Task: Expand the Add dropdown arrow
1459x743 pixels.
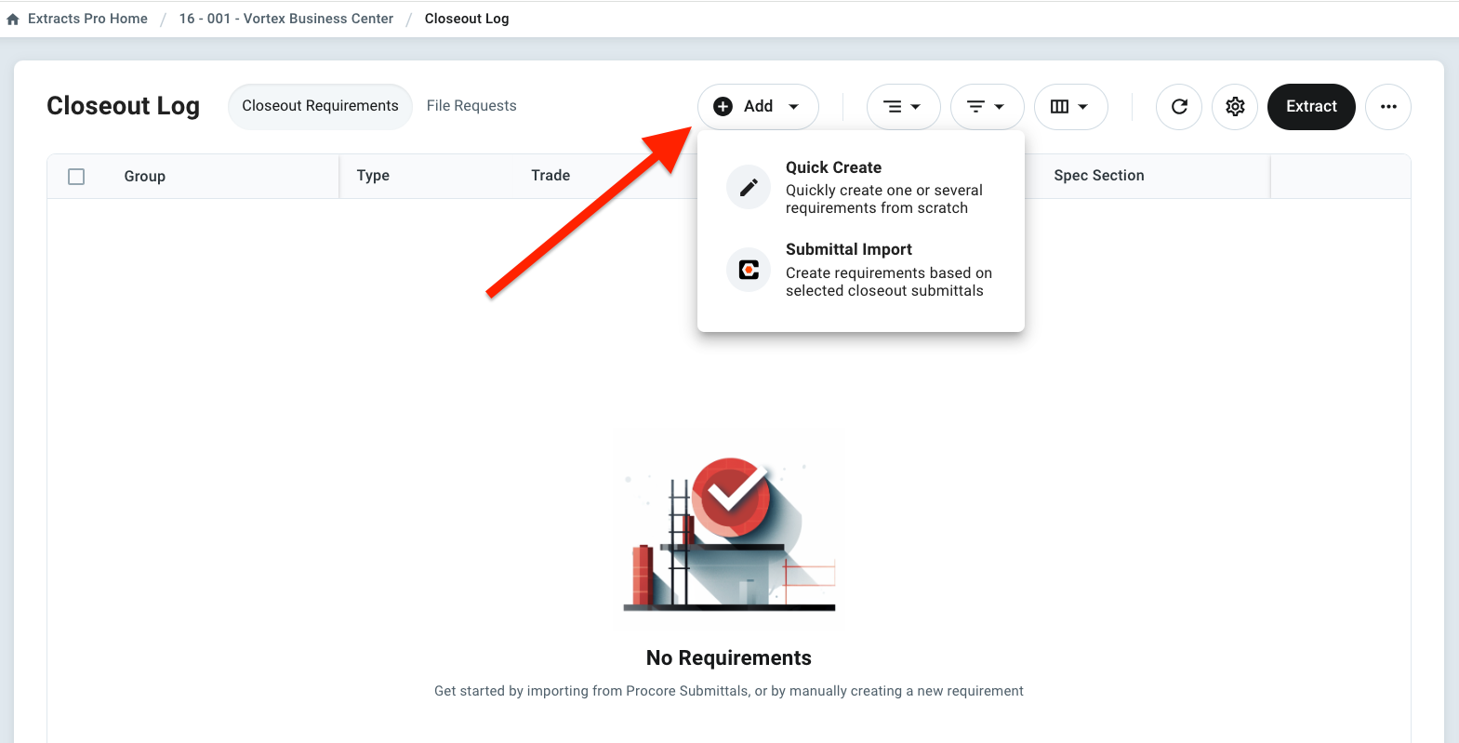Action: pyautogui.click(x=793, y=107)
